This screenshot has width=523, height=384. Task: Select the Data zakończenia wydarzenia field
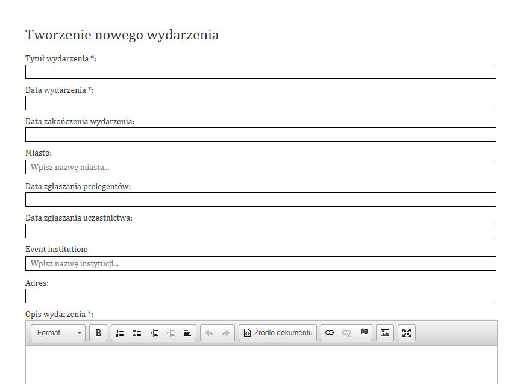(x=260, y=134)
